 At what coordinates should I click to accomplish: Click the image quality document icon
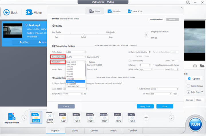point(146,35)
